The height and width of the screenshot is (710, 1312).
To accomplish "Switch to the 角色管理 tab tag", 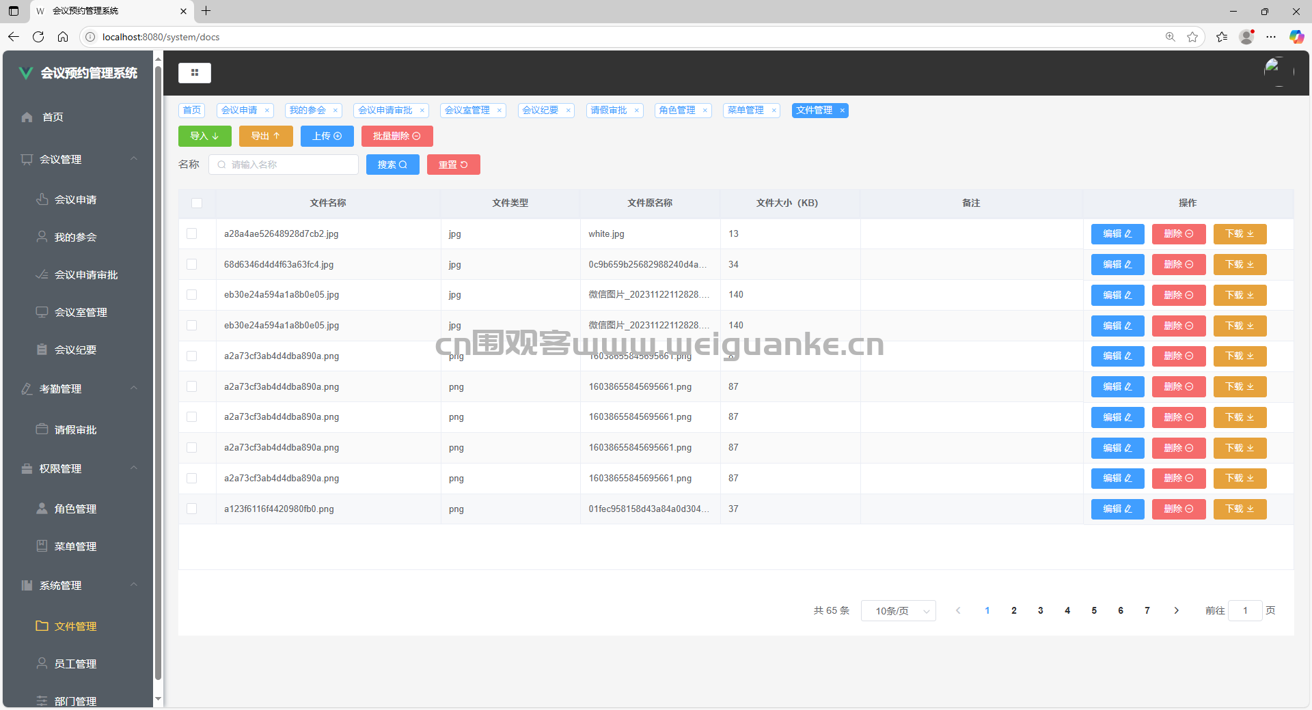I will [x=677, y=111].
